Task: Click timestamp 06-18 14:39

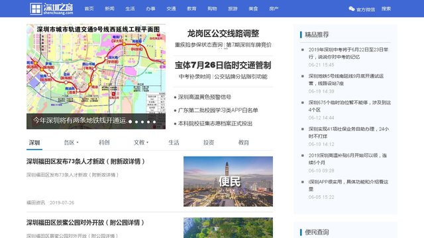Action: coord(321,91)
